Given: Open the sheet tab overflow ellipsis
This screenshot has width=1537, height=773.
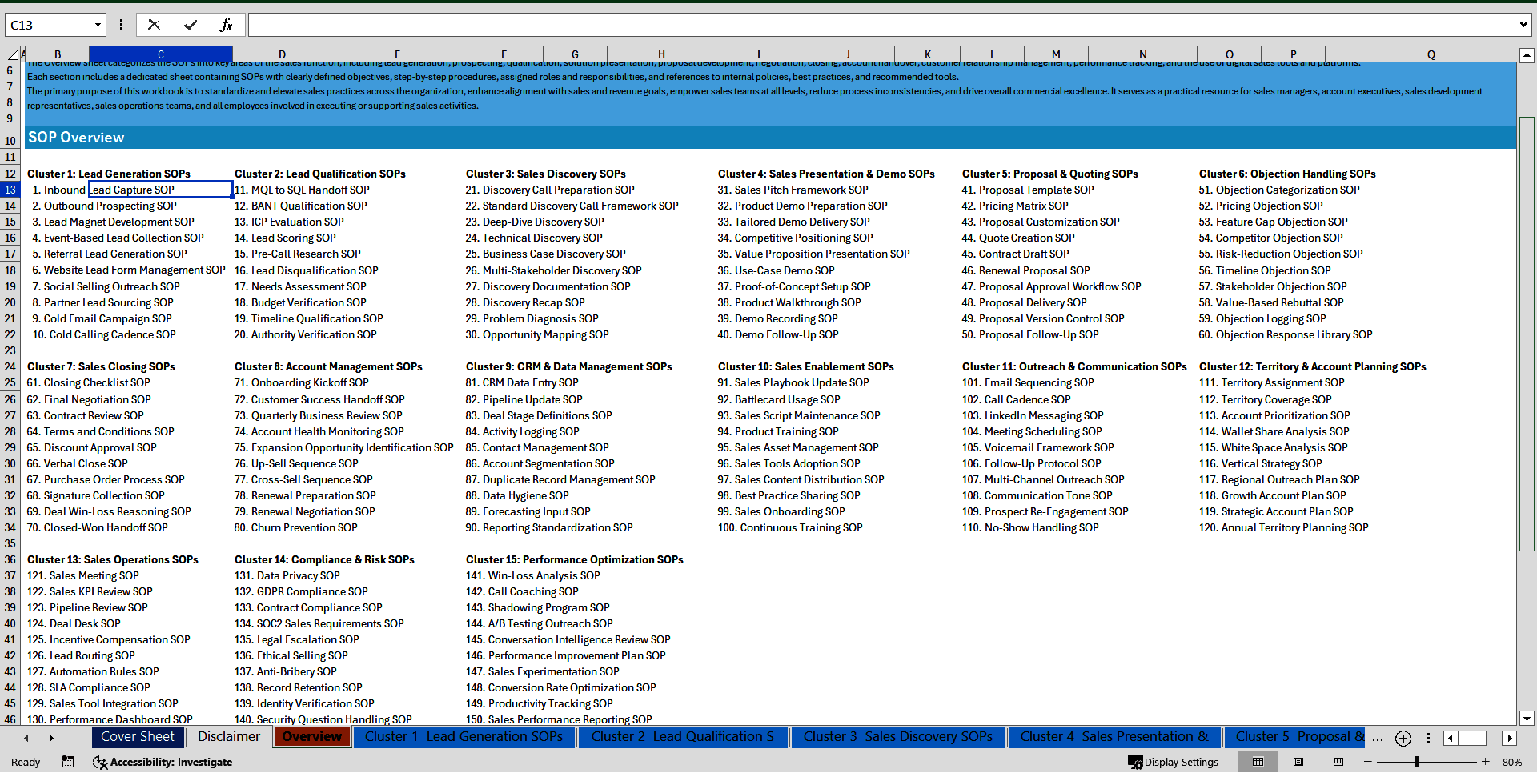Looking at the screenshot, I should pyautogui.click(x=1378, y=738).
